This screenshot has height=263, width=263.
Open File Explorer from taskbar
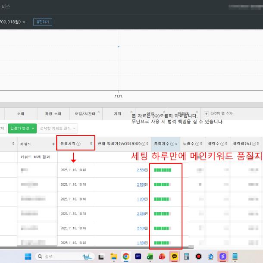[114, 257]
